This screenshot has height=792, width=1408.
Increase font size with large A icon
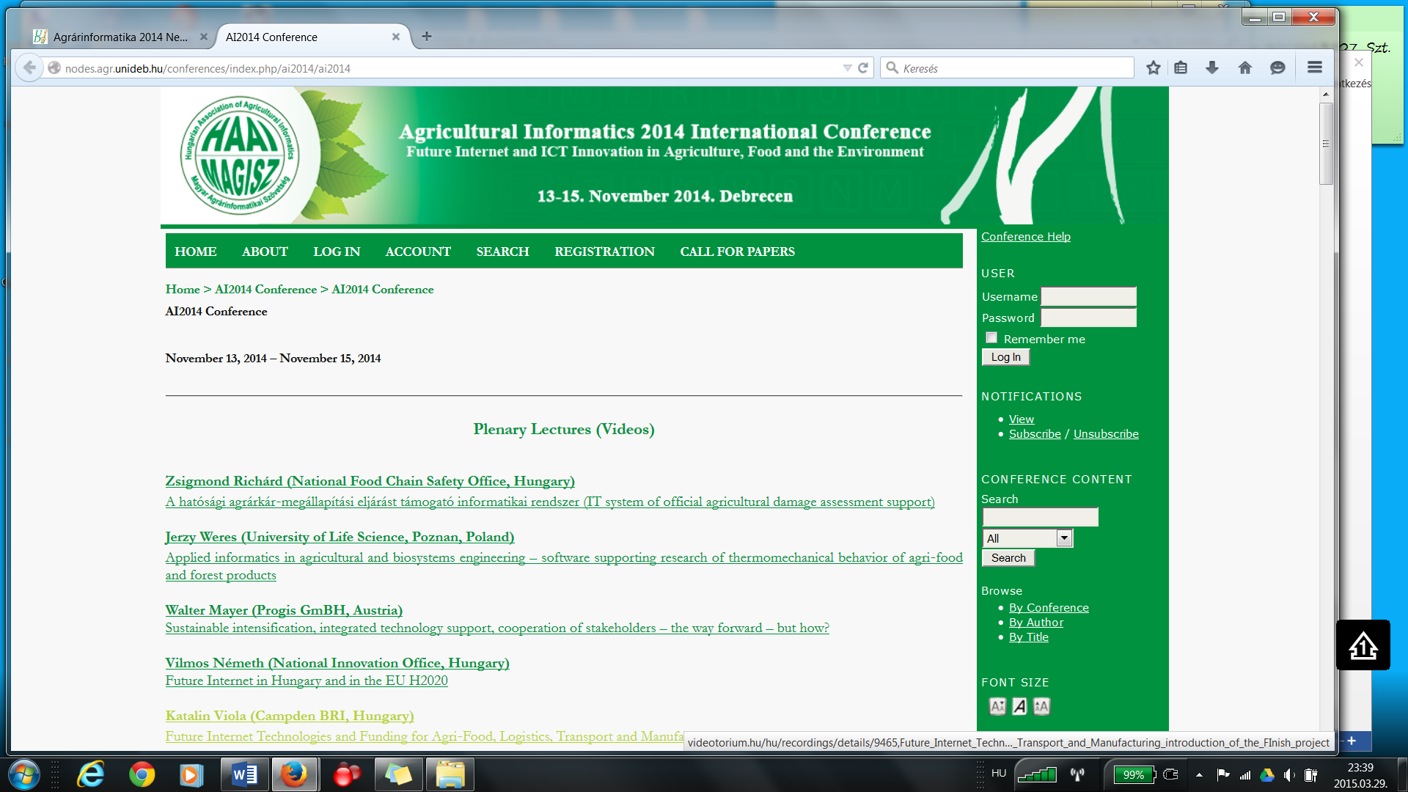pyautogui.click(x=1041, y=706)
